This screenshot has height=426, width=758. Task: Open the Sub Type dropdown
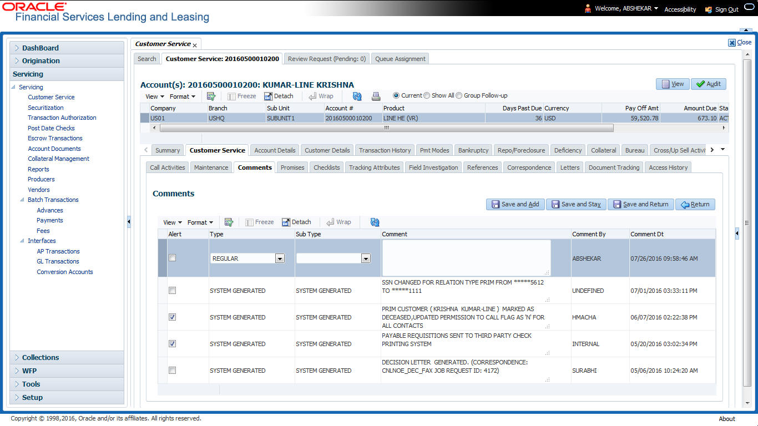coord(366,258)
